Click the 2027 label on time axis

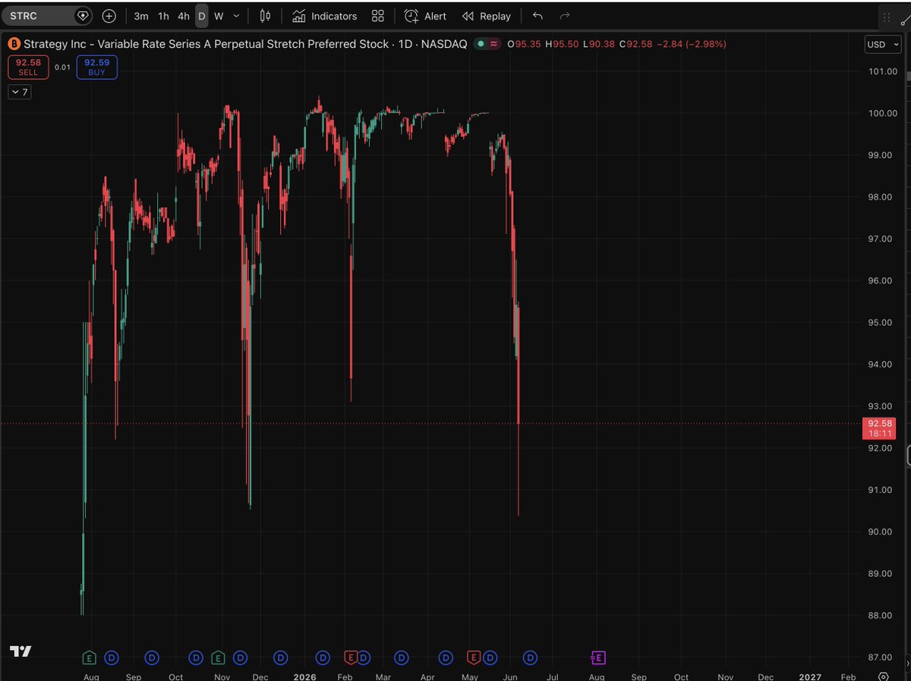810,676
